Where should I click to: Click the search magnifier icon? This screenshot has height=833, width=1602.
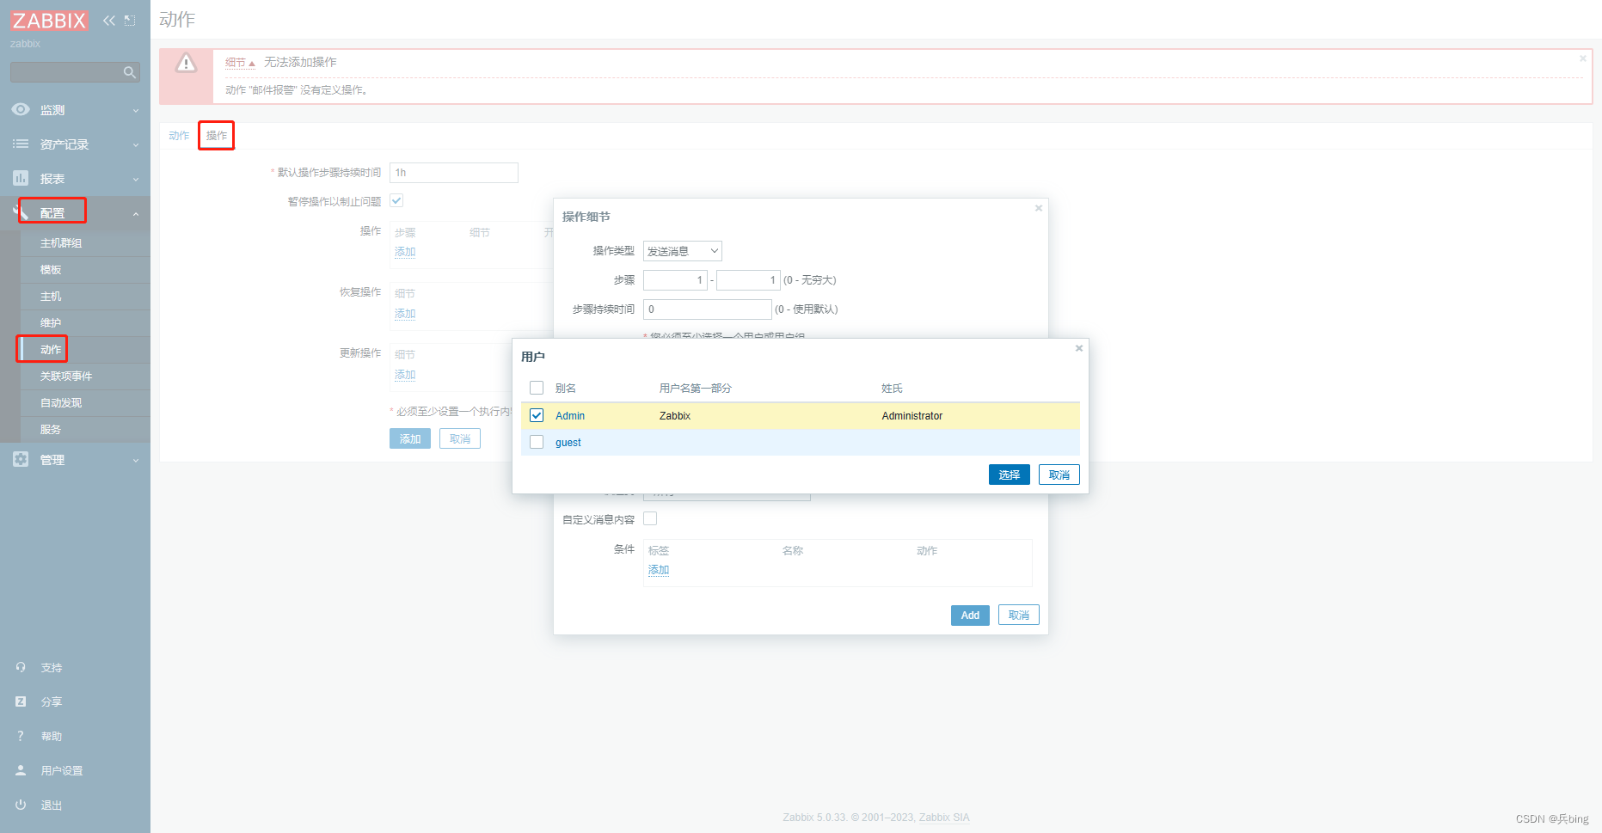[130, 72]
